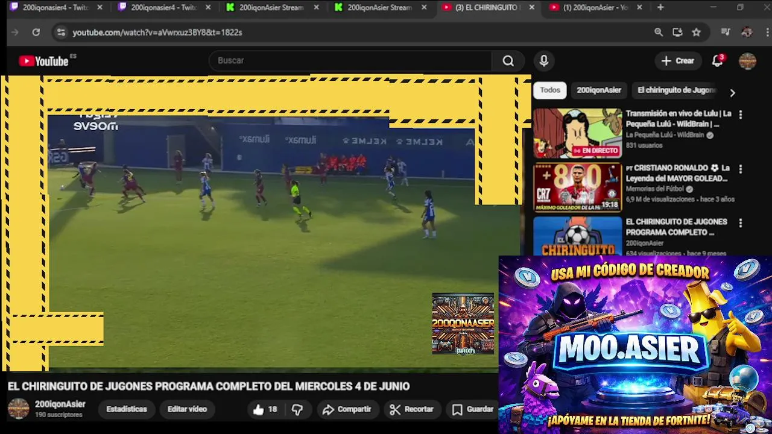
Task: Open the notifications bell
Action: 717,61
